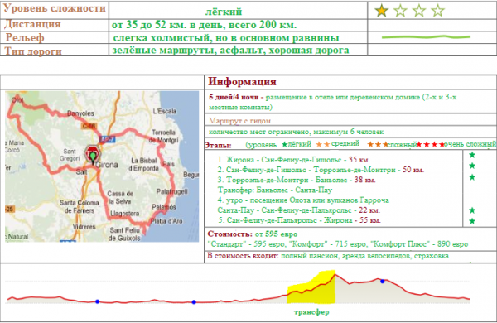The width and height of the screenshot is (497, 323).
Task: Click the first blue dot on elevation profile
Action: 97,301
